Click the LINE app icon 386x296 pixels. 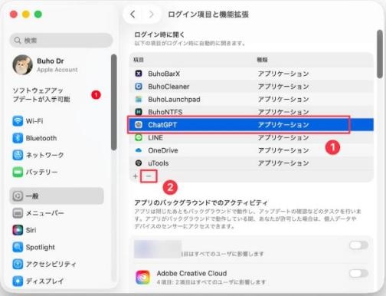[139, 137]
